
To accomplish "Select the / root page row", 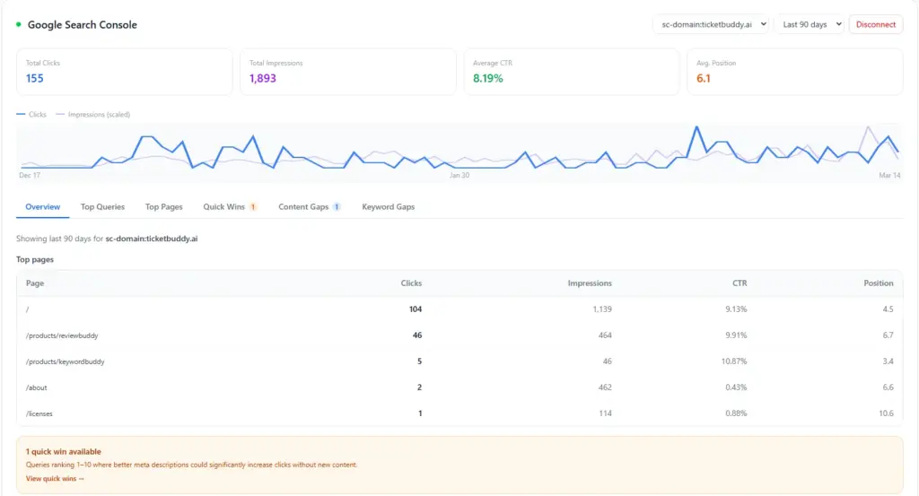I will (x=459, y=309).
